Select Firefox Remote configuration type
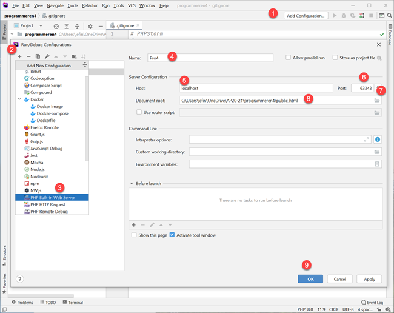The width and height of the screenshot is (394, 313). (52, 127)
